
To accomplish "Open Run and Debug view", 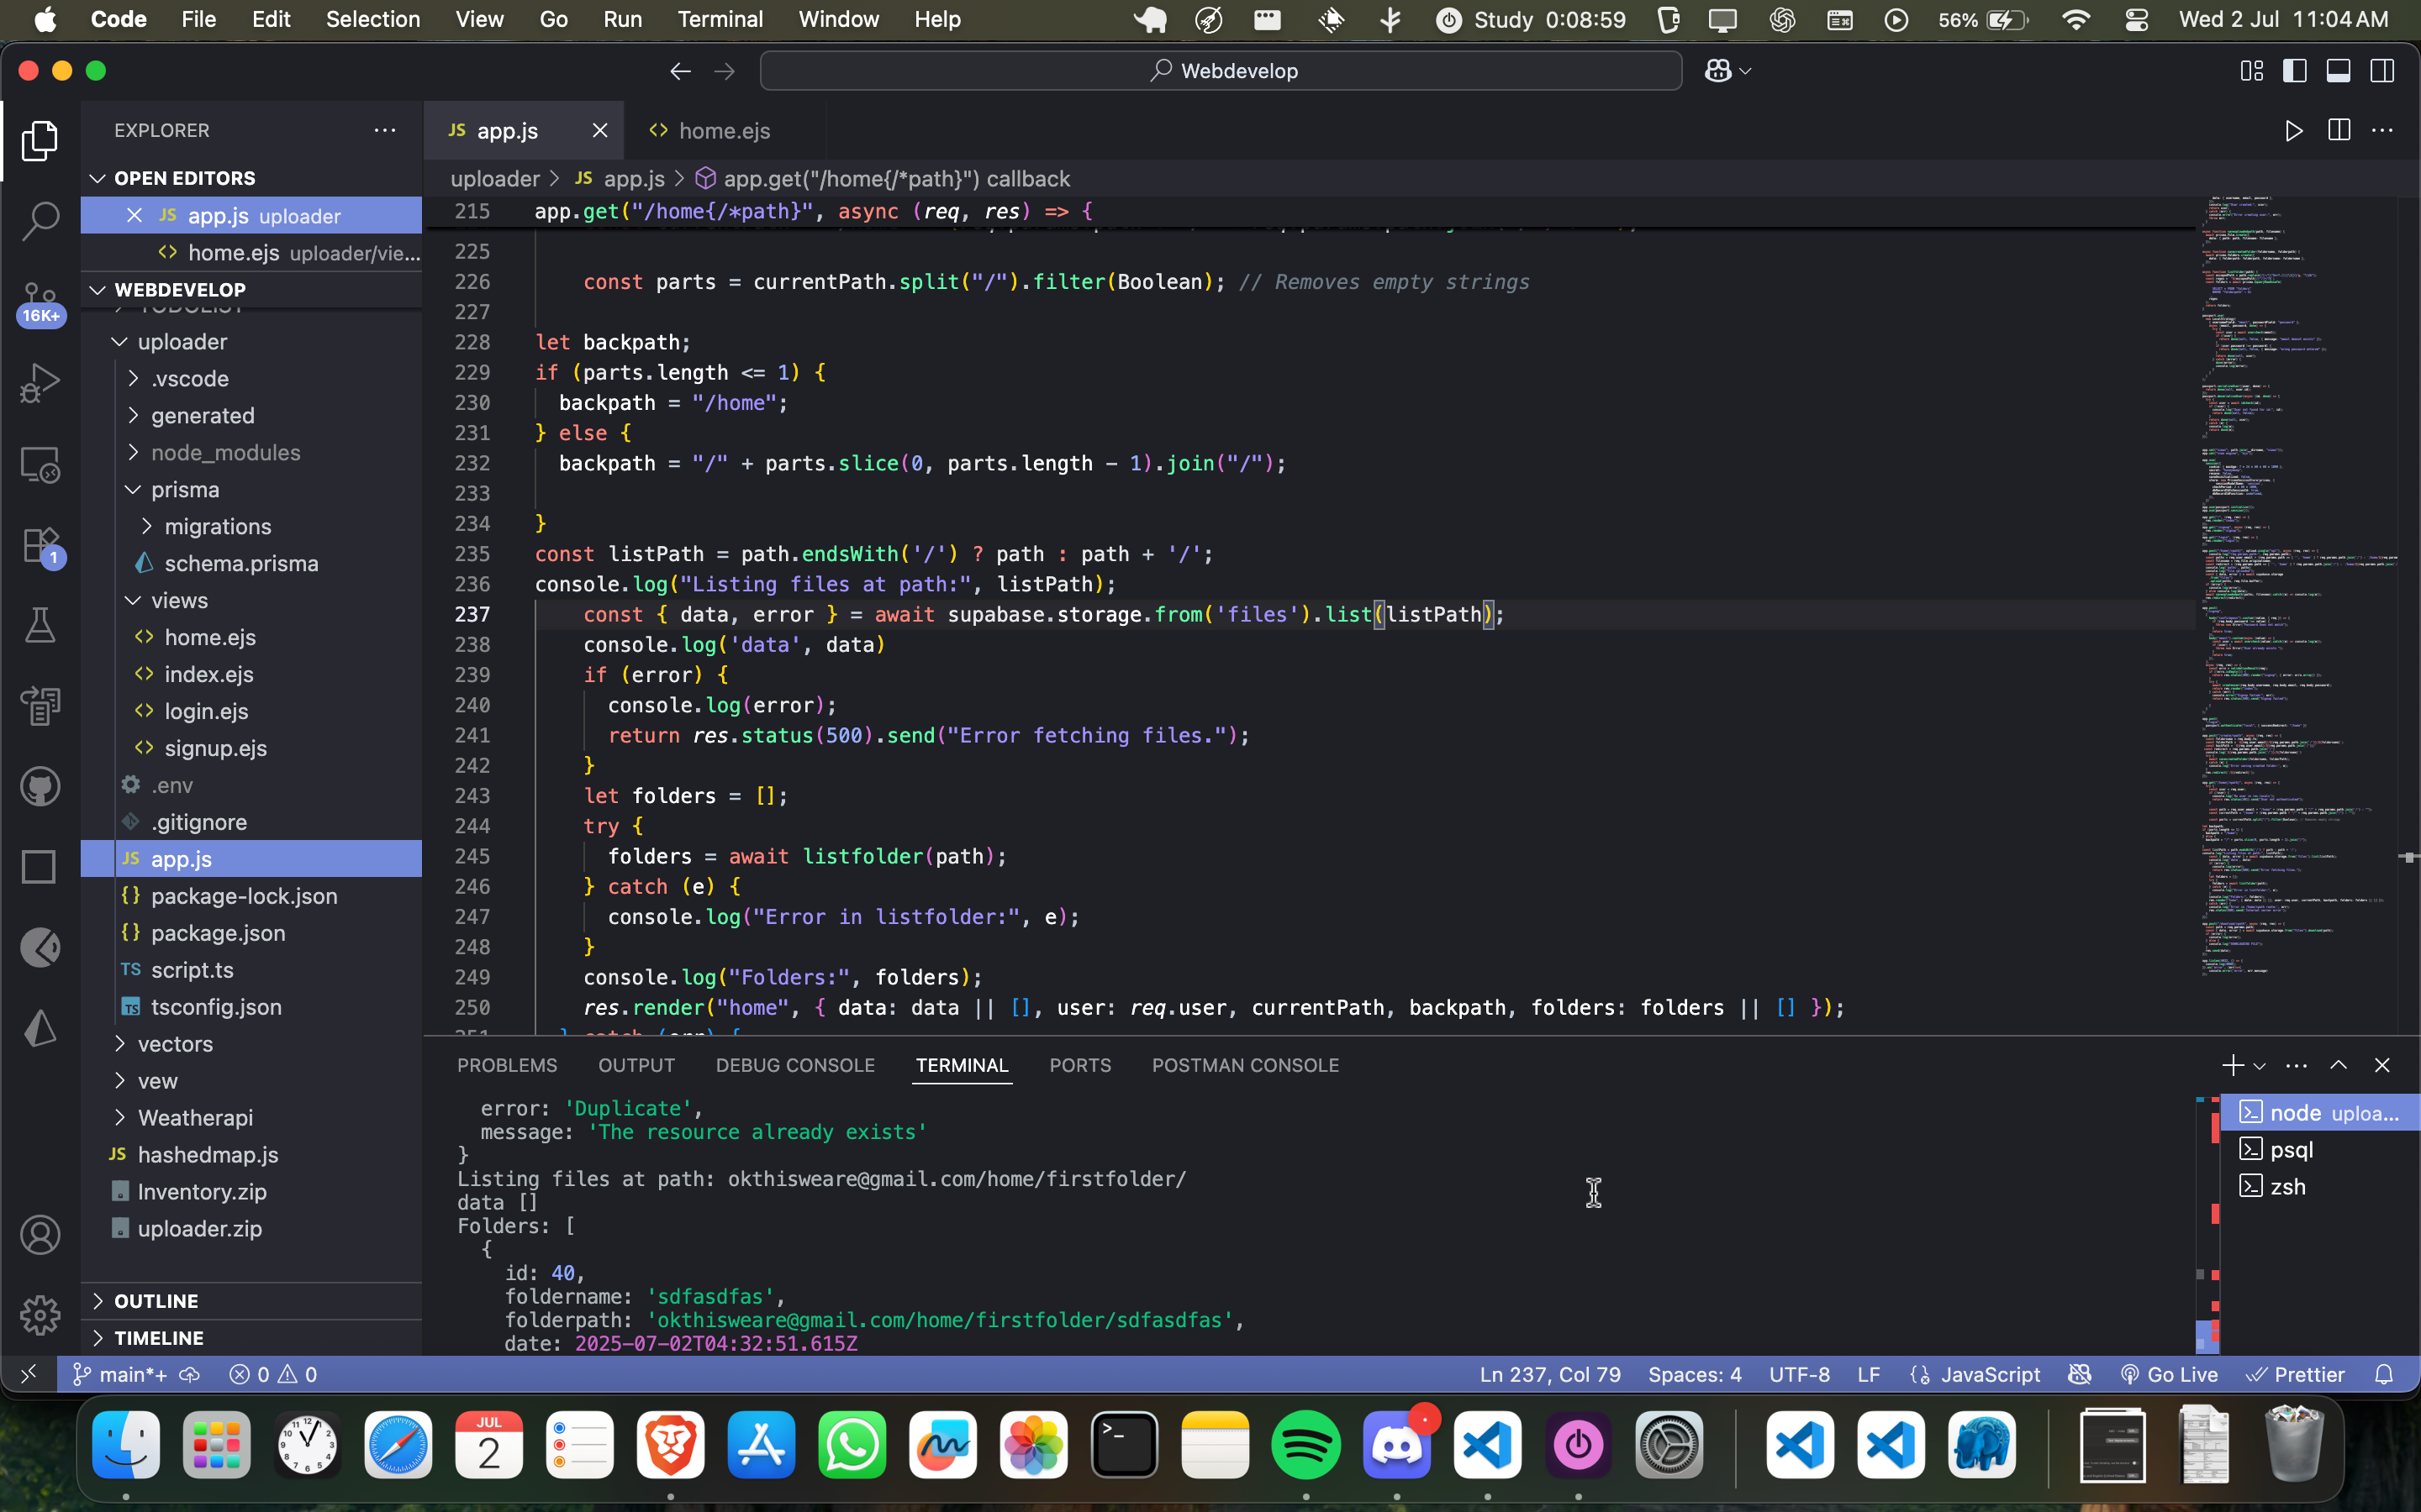I will 40,383.
